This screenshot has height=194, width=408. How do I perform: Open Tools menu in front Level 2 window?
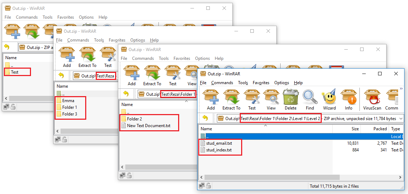pyautogui.click(x=243, y=83)
